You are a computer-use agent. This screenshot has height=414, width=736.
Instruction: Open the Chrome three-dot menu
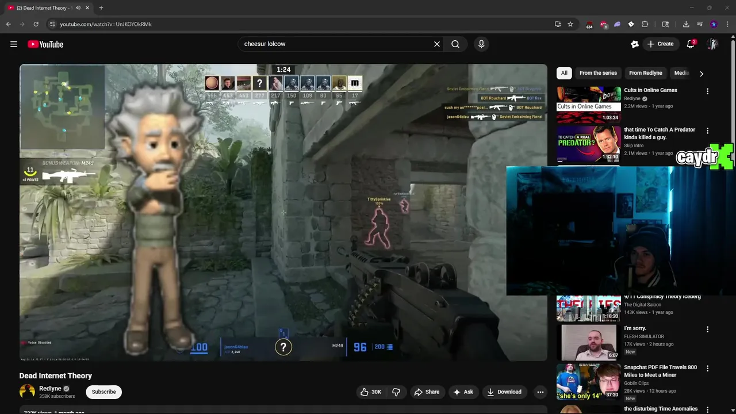coord(727,24)
